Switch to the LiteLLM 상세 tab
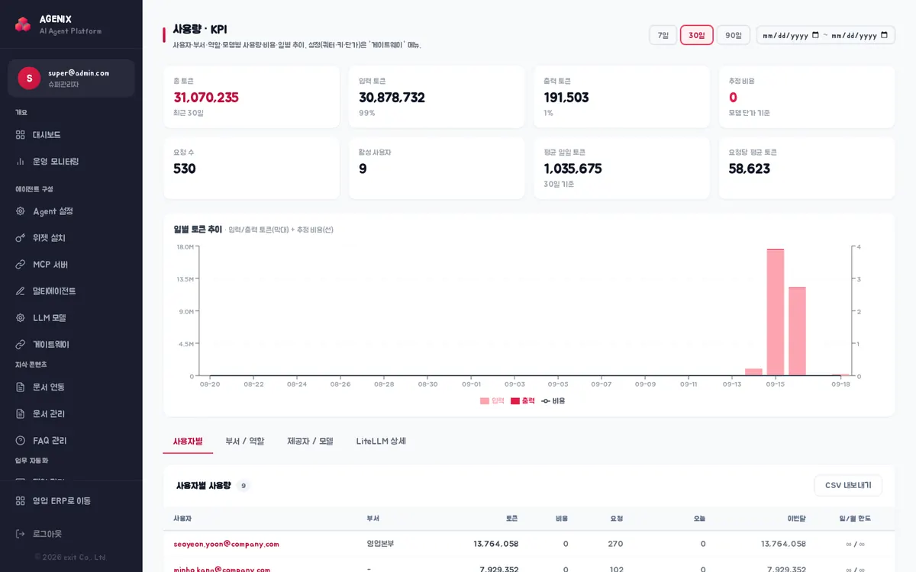This screenshot has height=572, width=916. [x=381, y=441]
